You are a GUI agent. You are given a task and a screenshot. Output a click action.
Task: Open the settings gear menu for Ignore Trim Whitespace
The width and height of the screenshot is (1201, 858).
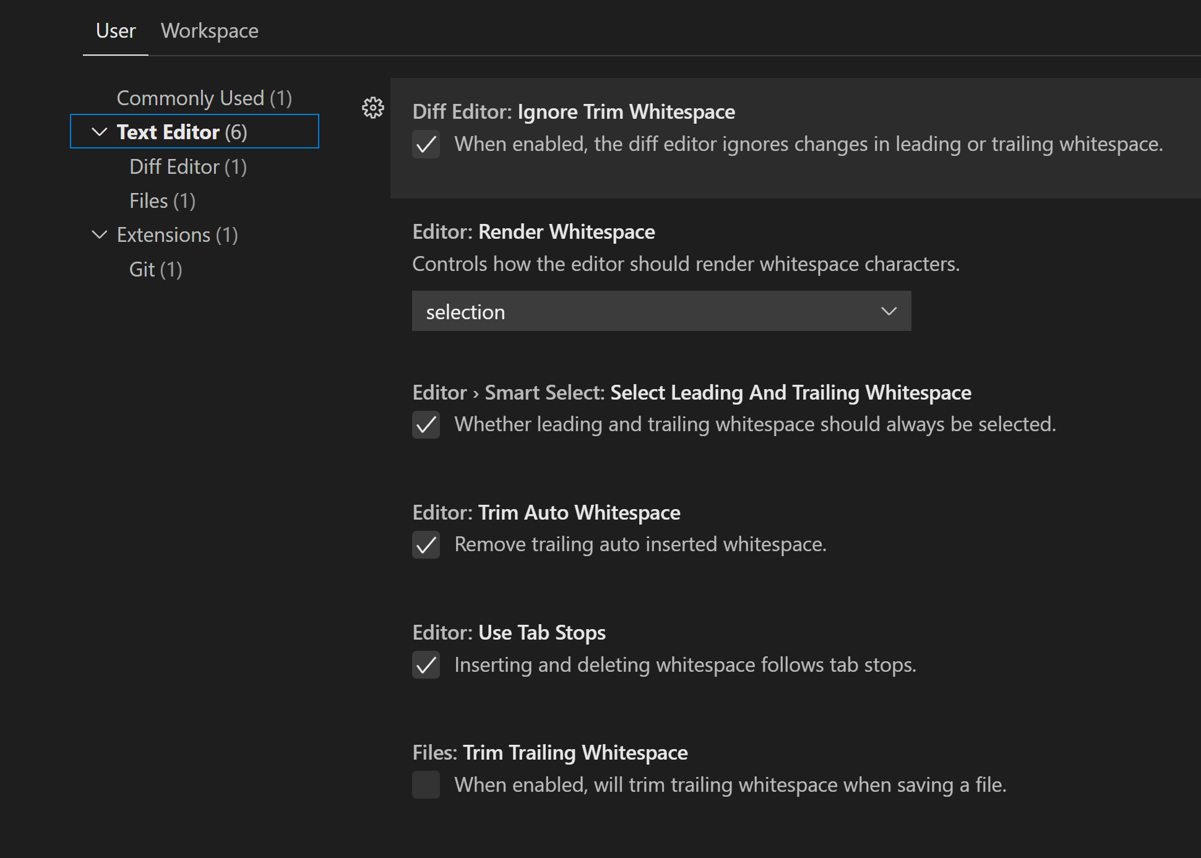pos(372,108)
